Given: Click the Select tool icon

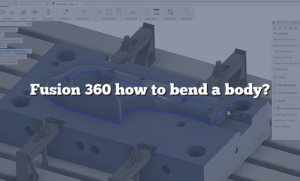Looking at the screenshot, I should 187,12.
